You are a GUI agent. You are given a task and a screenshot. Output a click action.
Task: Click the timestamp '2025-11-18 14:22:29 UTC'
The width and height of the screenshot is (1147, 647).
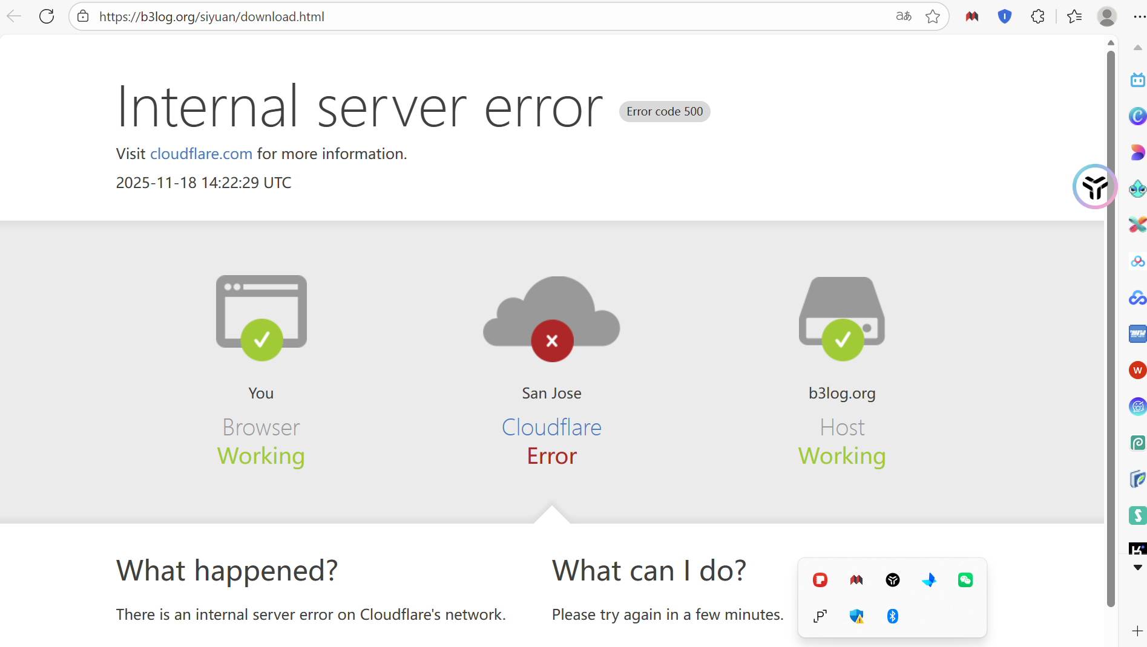point(204,183)
